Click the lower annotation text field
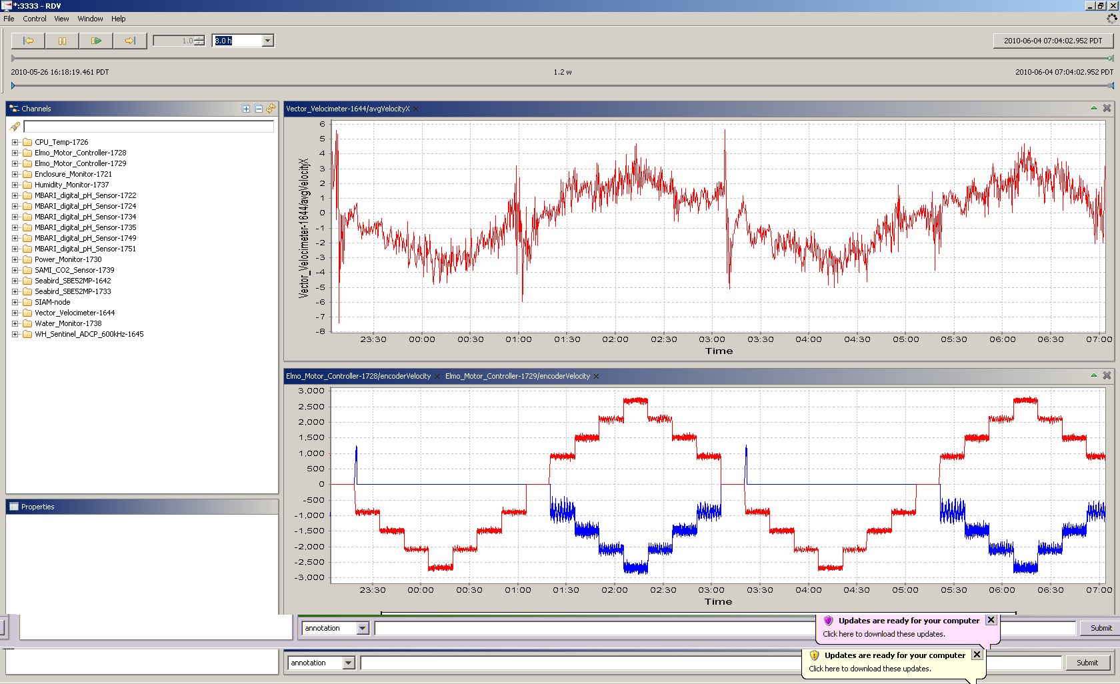 pos(581,663)
